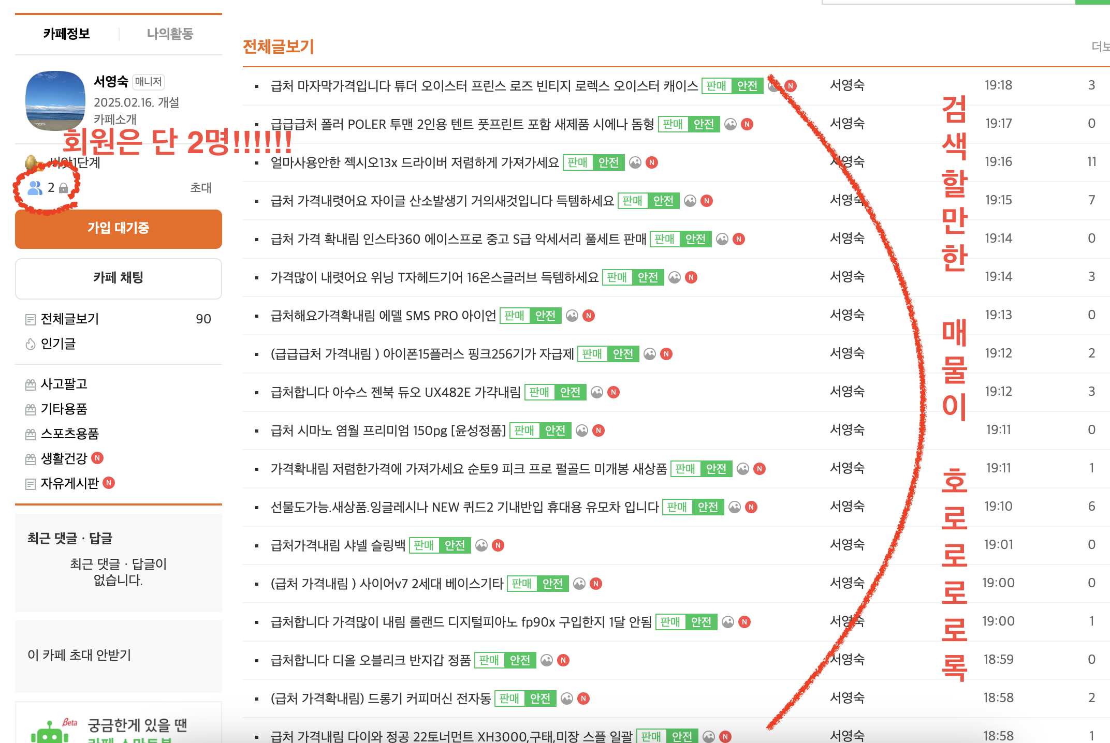The image size is (1110, 743).
Task: Select the 카페정보 tab
Action: [67, 34]
